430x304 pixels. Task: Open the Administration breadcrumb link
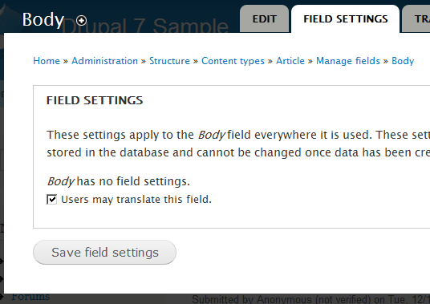coord(104,61)
